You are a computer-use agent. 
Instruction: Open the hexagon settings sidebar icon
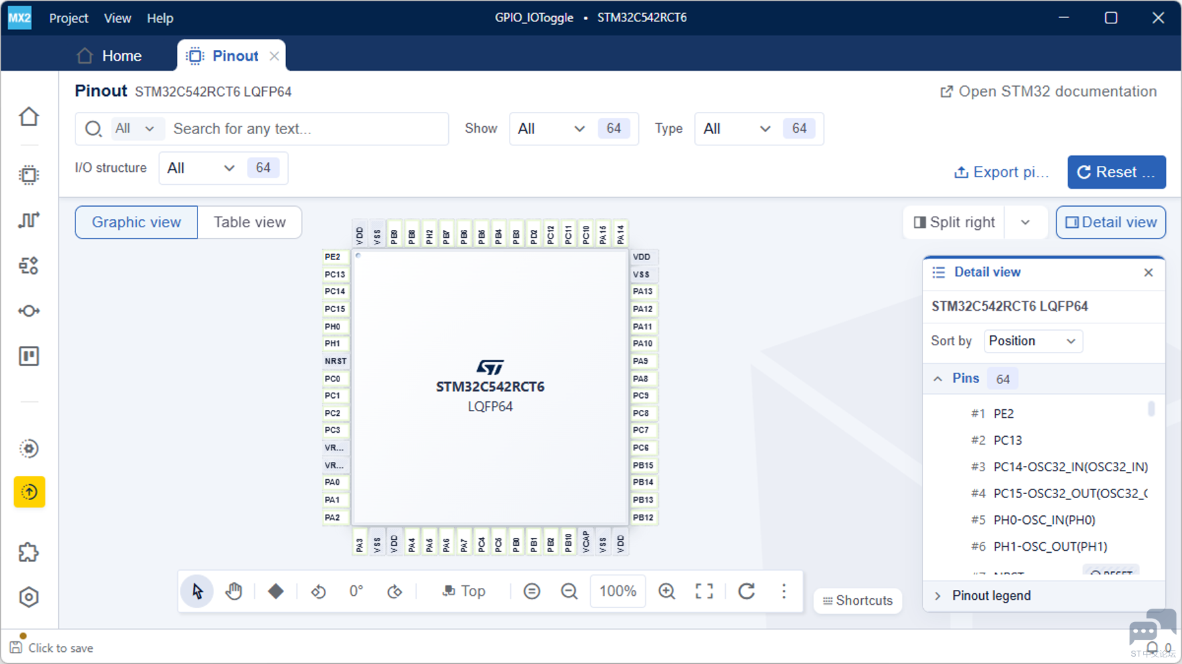[29, 597]
